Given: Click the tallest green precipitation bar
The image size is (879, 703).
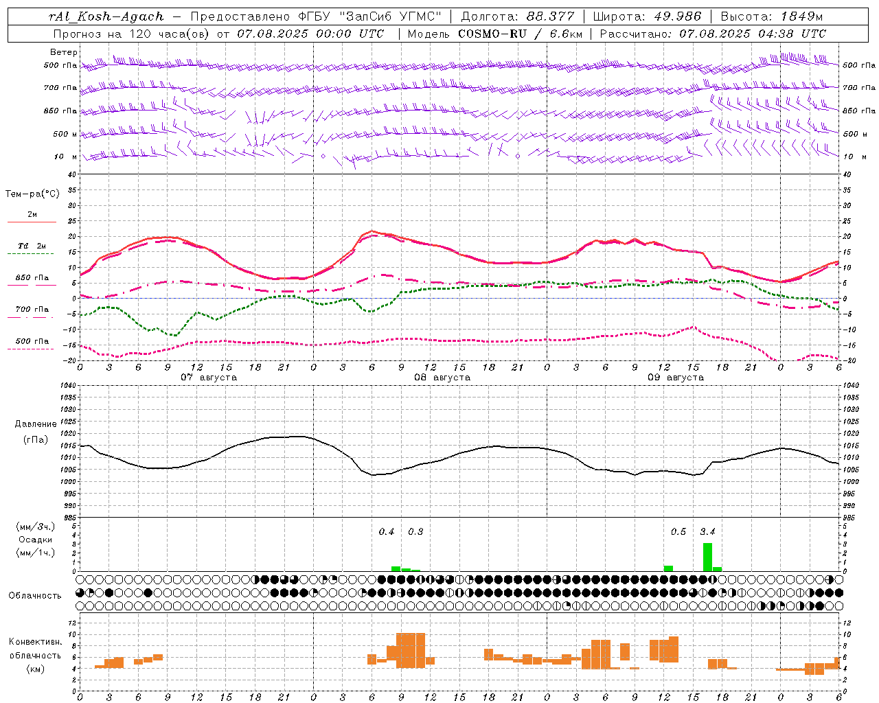Looking at the screenshot, I should pos(707,557).
